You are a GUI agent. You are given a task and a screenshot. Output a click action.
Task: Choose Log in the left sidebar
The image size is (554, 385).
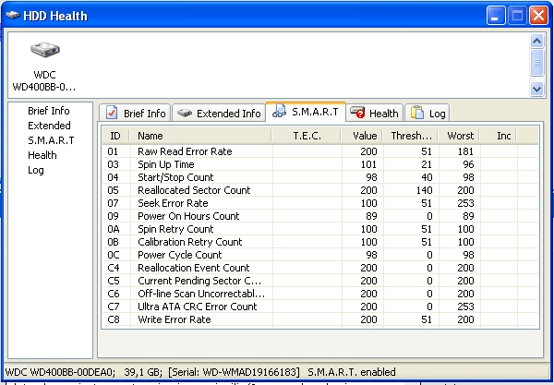(x=36, y=170)
